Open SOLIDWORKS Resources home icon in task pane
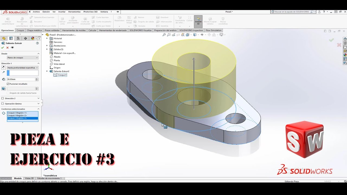Viewport: 347px width, 195px height. [x=345, y=39]
